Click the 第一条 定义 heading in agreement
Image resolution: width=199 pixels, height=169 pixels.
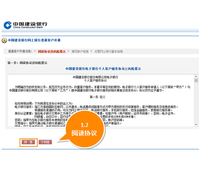coord(97,97)
